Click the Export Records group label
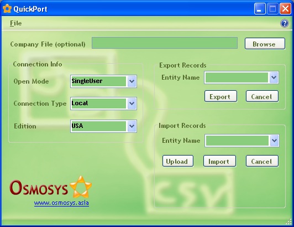This screenshot has width=294, height=227. tap(183, 65)
